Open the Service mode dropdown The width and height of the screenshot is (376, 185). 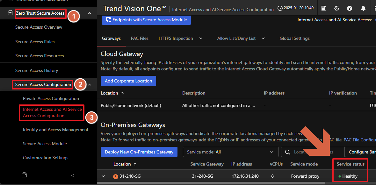(x=230, y=152)
